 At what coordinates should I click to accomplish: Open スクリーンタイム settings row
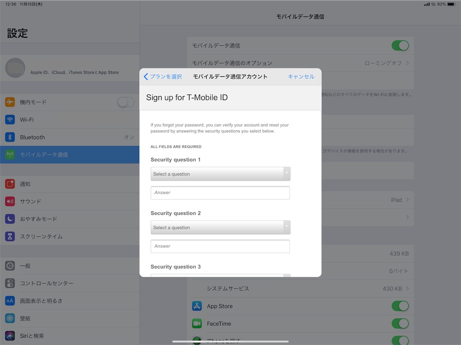[x=70, y=236]
